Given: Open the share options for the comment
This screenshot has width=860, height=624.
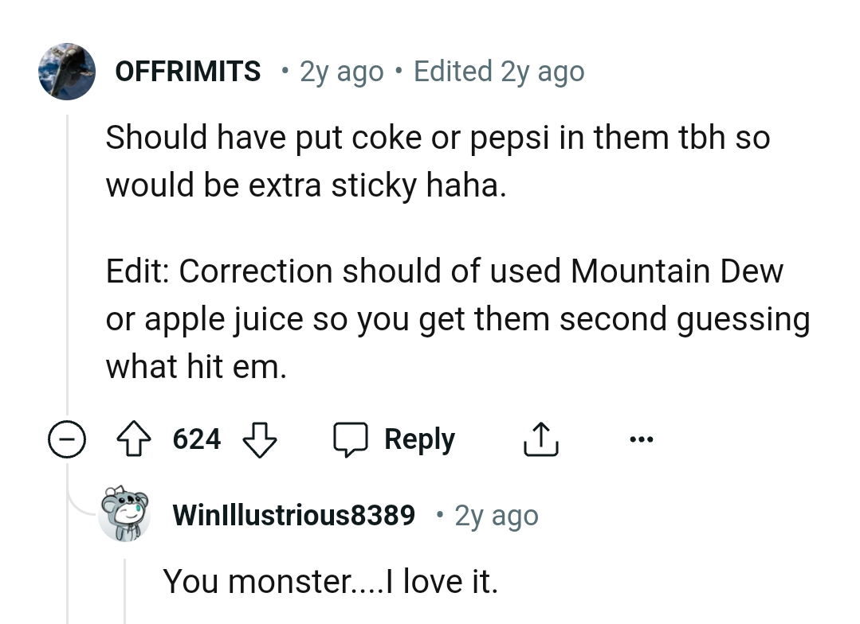Looking at the screenshot, I should pos(540,439).
